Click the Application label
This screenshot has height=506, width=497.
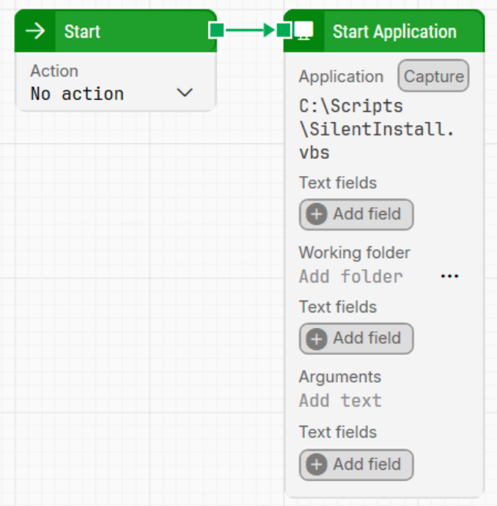click(x=341, y=76)
